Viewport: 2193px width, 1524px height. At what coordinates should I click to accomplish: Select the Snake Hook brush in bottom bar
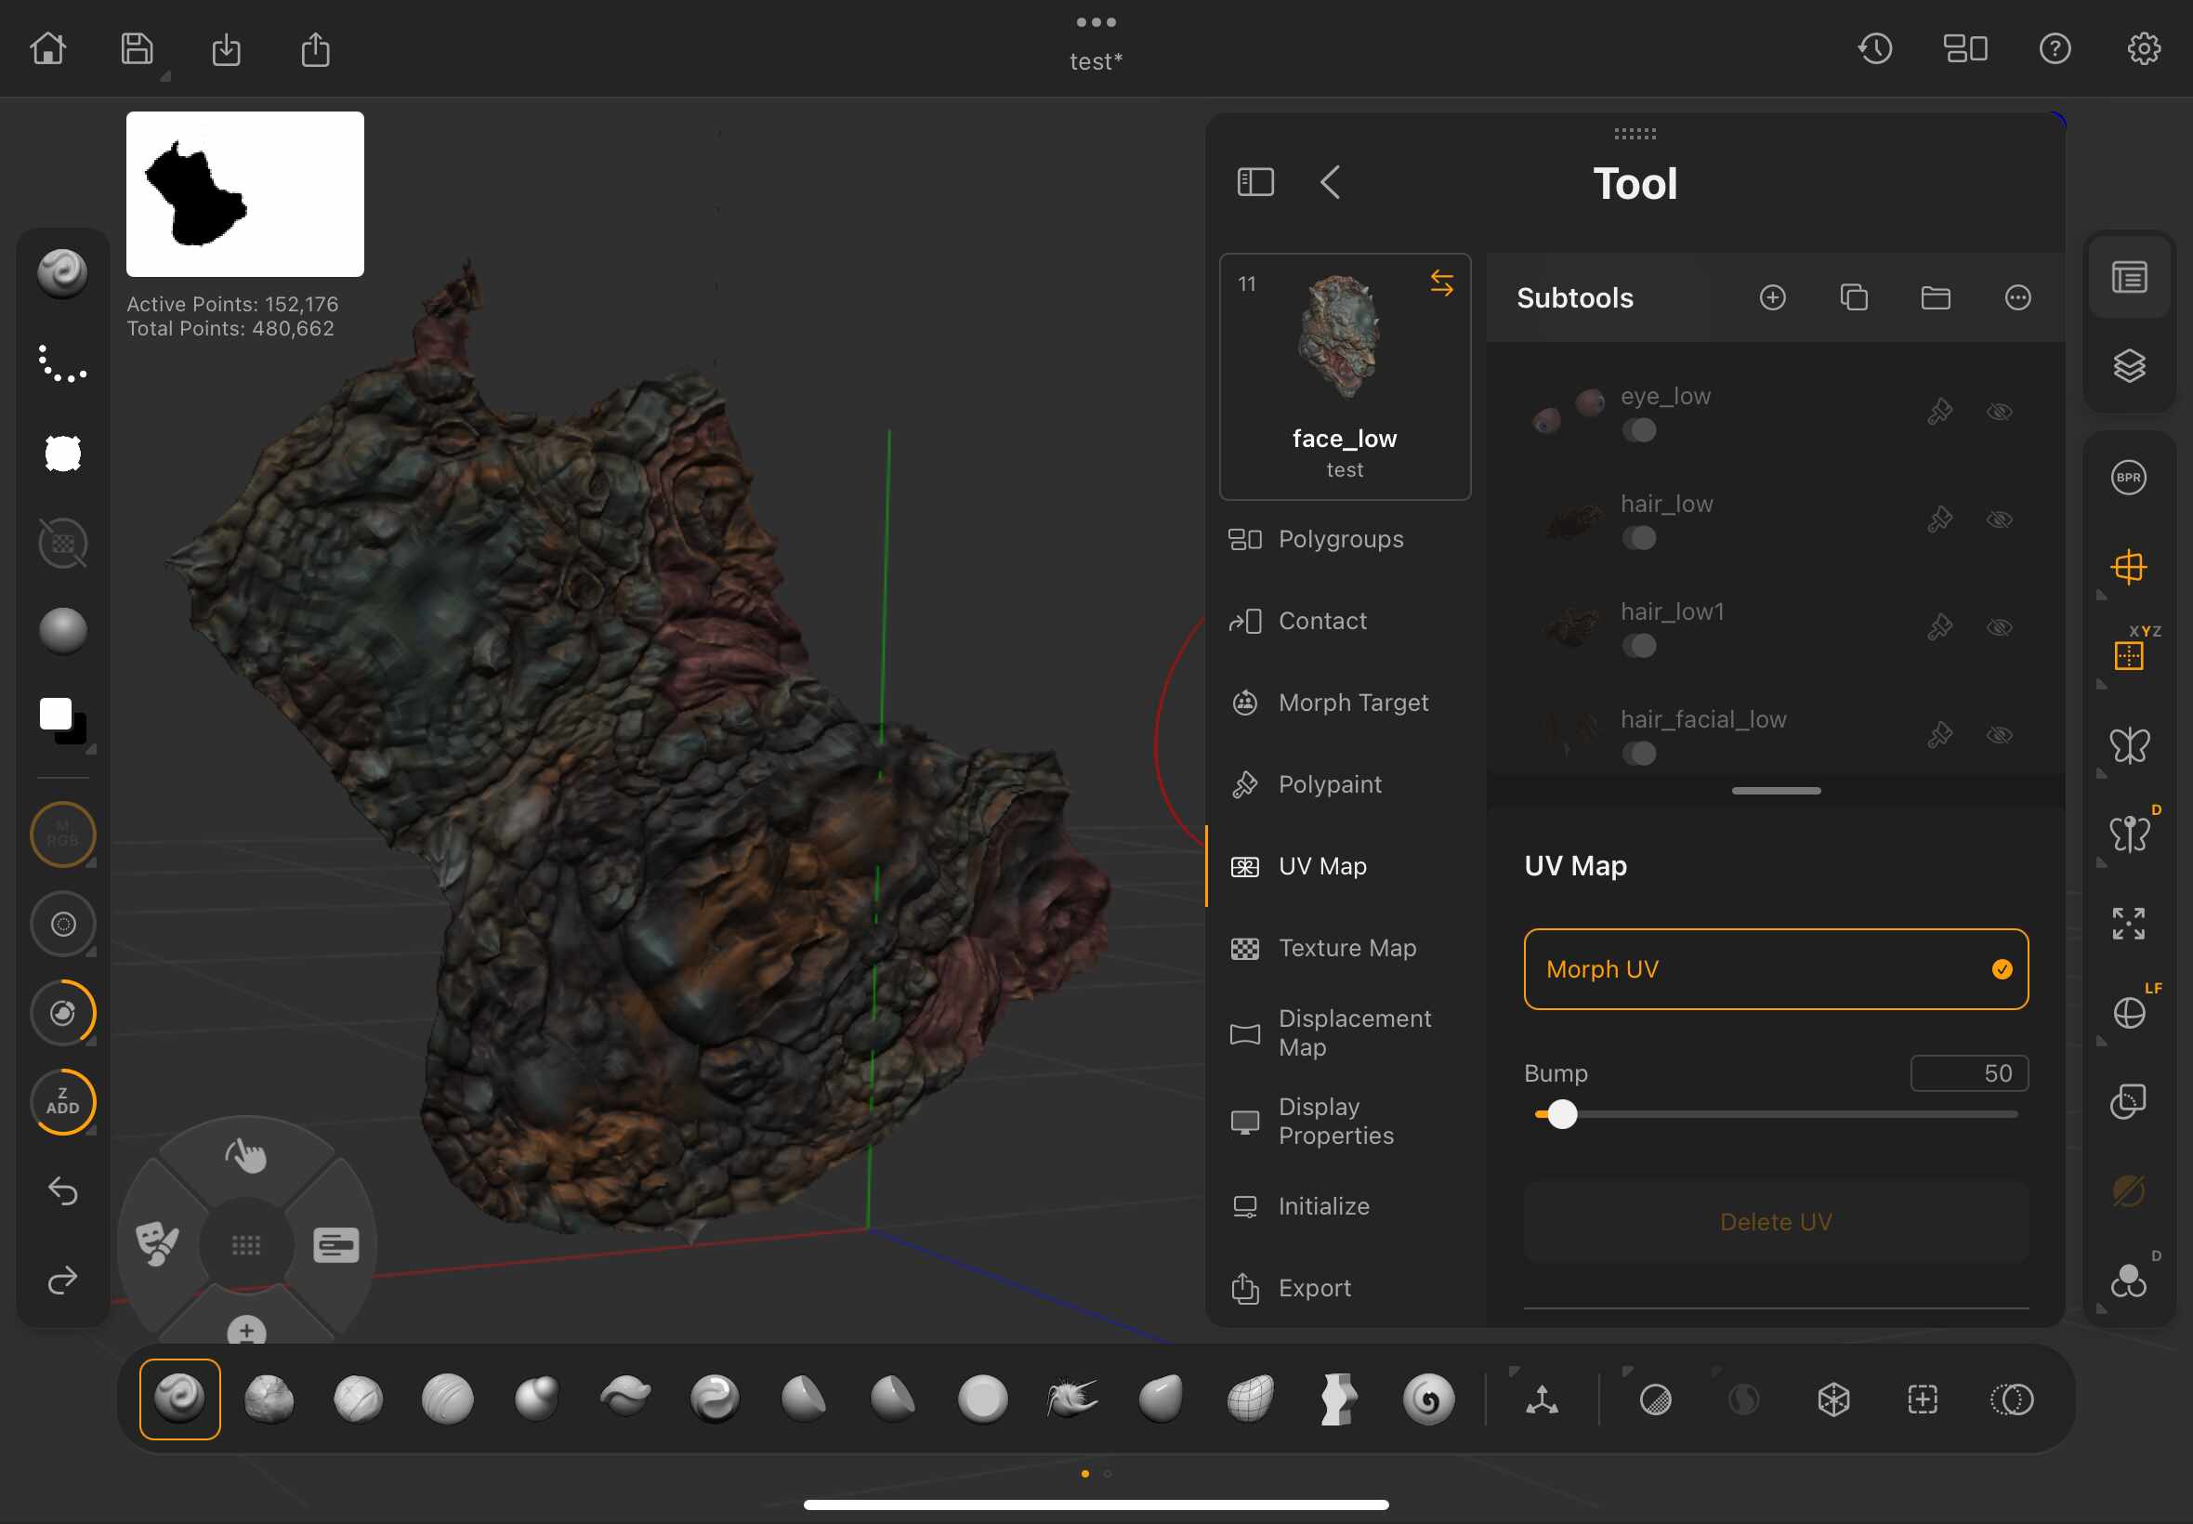click(x=1071, y=1399)
